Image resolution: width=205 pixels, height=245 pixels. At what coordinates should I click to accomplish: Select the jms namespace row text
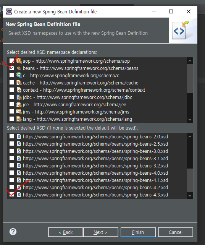[76, 112]
